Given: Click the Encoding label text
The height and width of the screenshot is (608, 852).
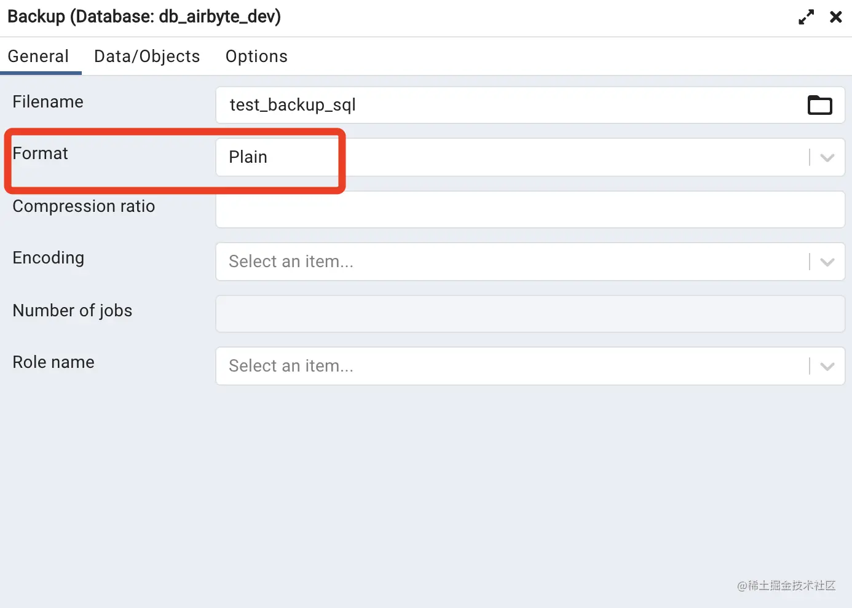Looking at the screenshot, I should coord(49,258).
